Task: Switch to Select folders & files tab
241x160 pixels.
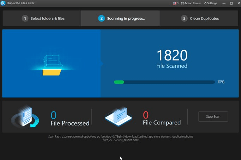Action: [42, 18]
